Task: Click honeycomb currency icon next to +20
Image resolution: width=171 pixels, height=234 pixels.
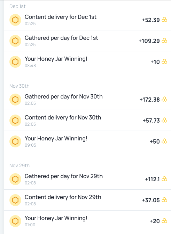Action: [x=164, y=221]
